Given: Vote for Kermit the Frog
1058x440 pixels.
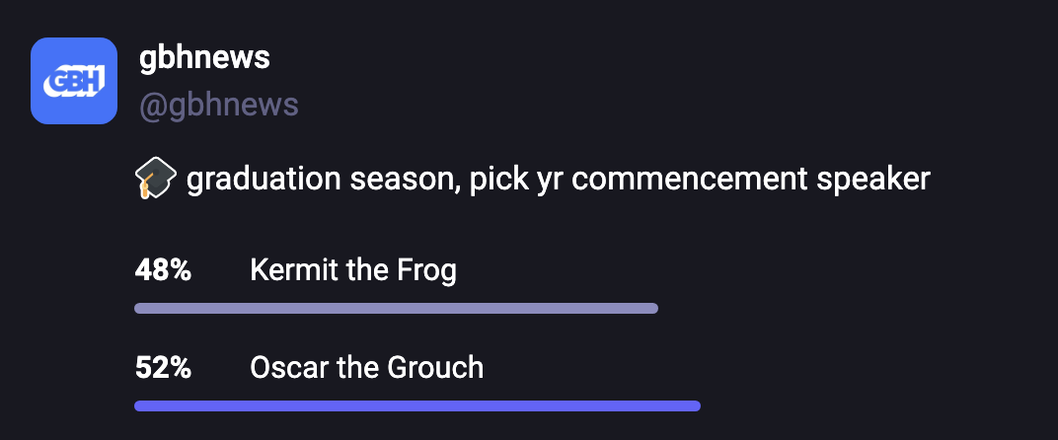Looking at the screenshot, I should (x=353, y=270).
